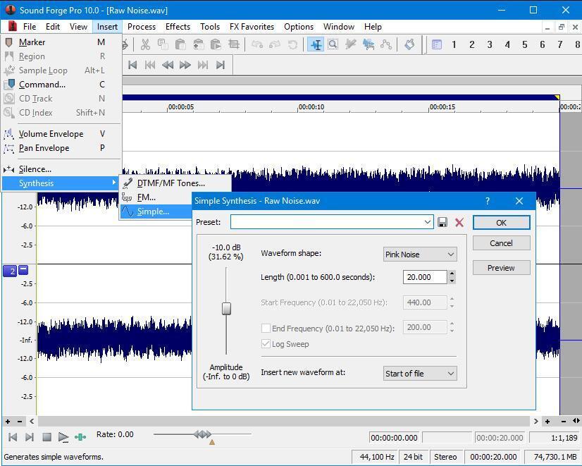Toggle the Log Sweep checkbox
Screen dimensions: 582x466
(266, 344)
